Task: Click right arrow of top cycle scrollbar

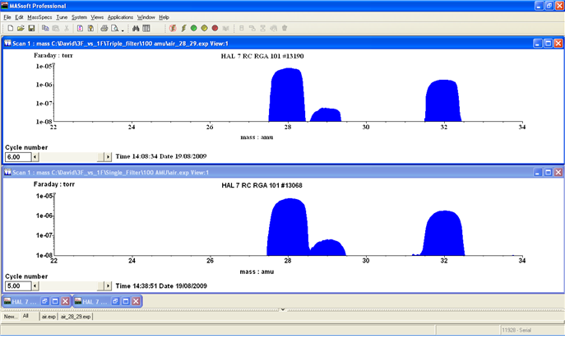Action: click(x=108, y=156)
